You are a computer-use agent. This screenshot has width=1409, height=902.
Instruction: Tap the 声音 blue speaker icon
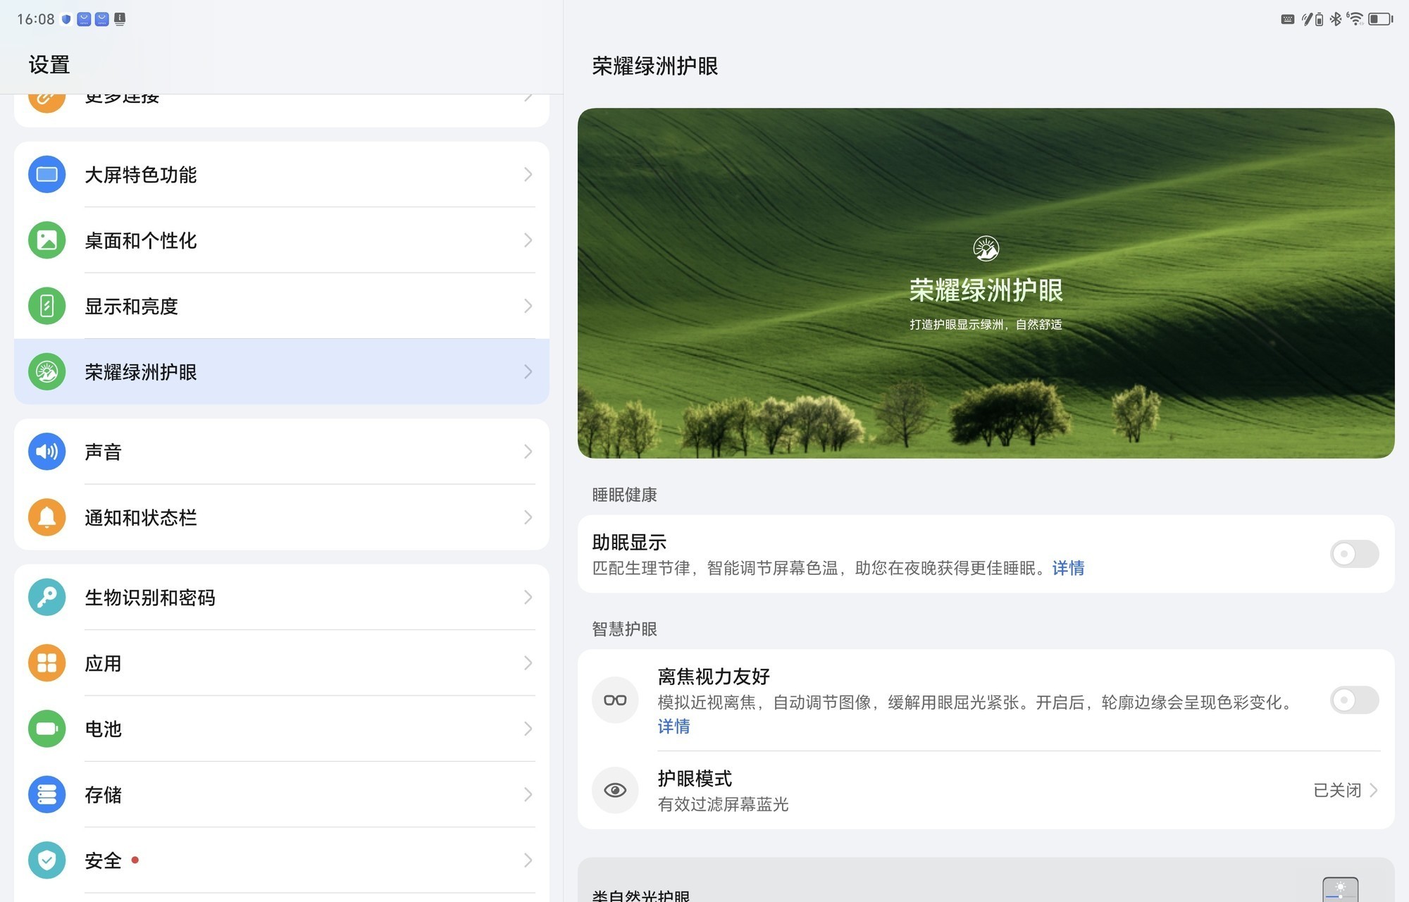[46, 452]
